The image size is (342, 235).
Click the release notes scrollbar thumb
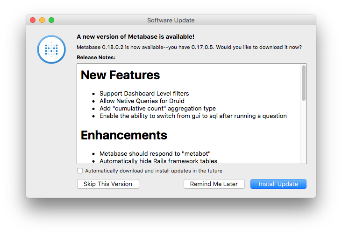303,83
